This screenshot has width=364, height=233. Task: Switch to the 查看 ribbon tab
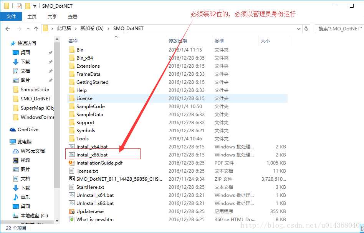click(x=73, y=17)
